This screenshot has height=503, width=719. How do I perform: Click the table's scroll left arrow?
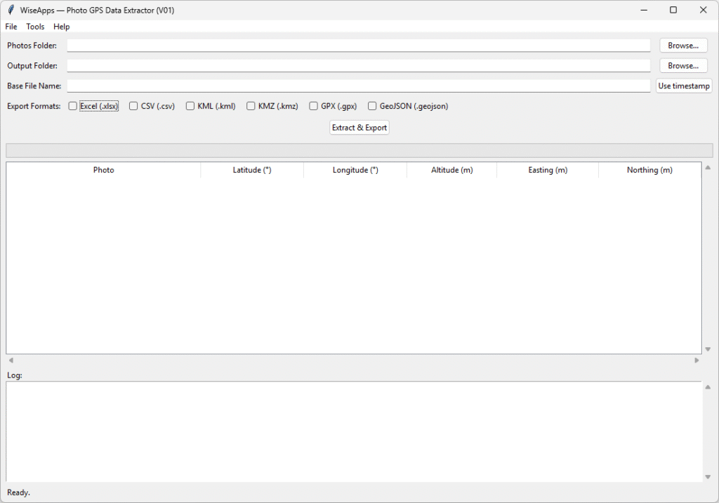point(11,360)
